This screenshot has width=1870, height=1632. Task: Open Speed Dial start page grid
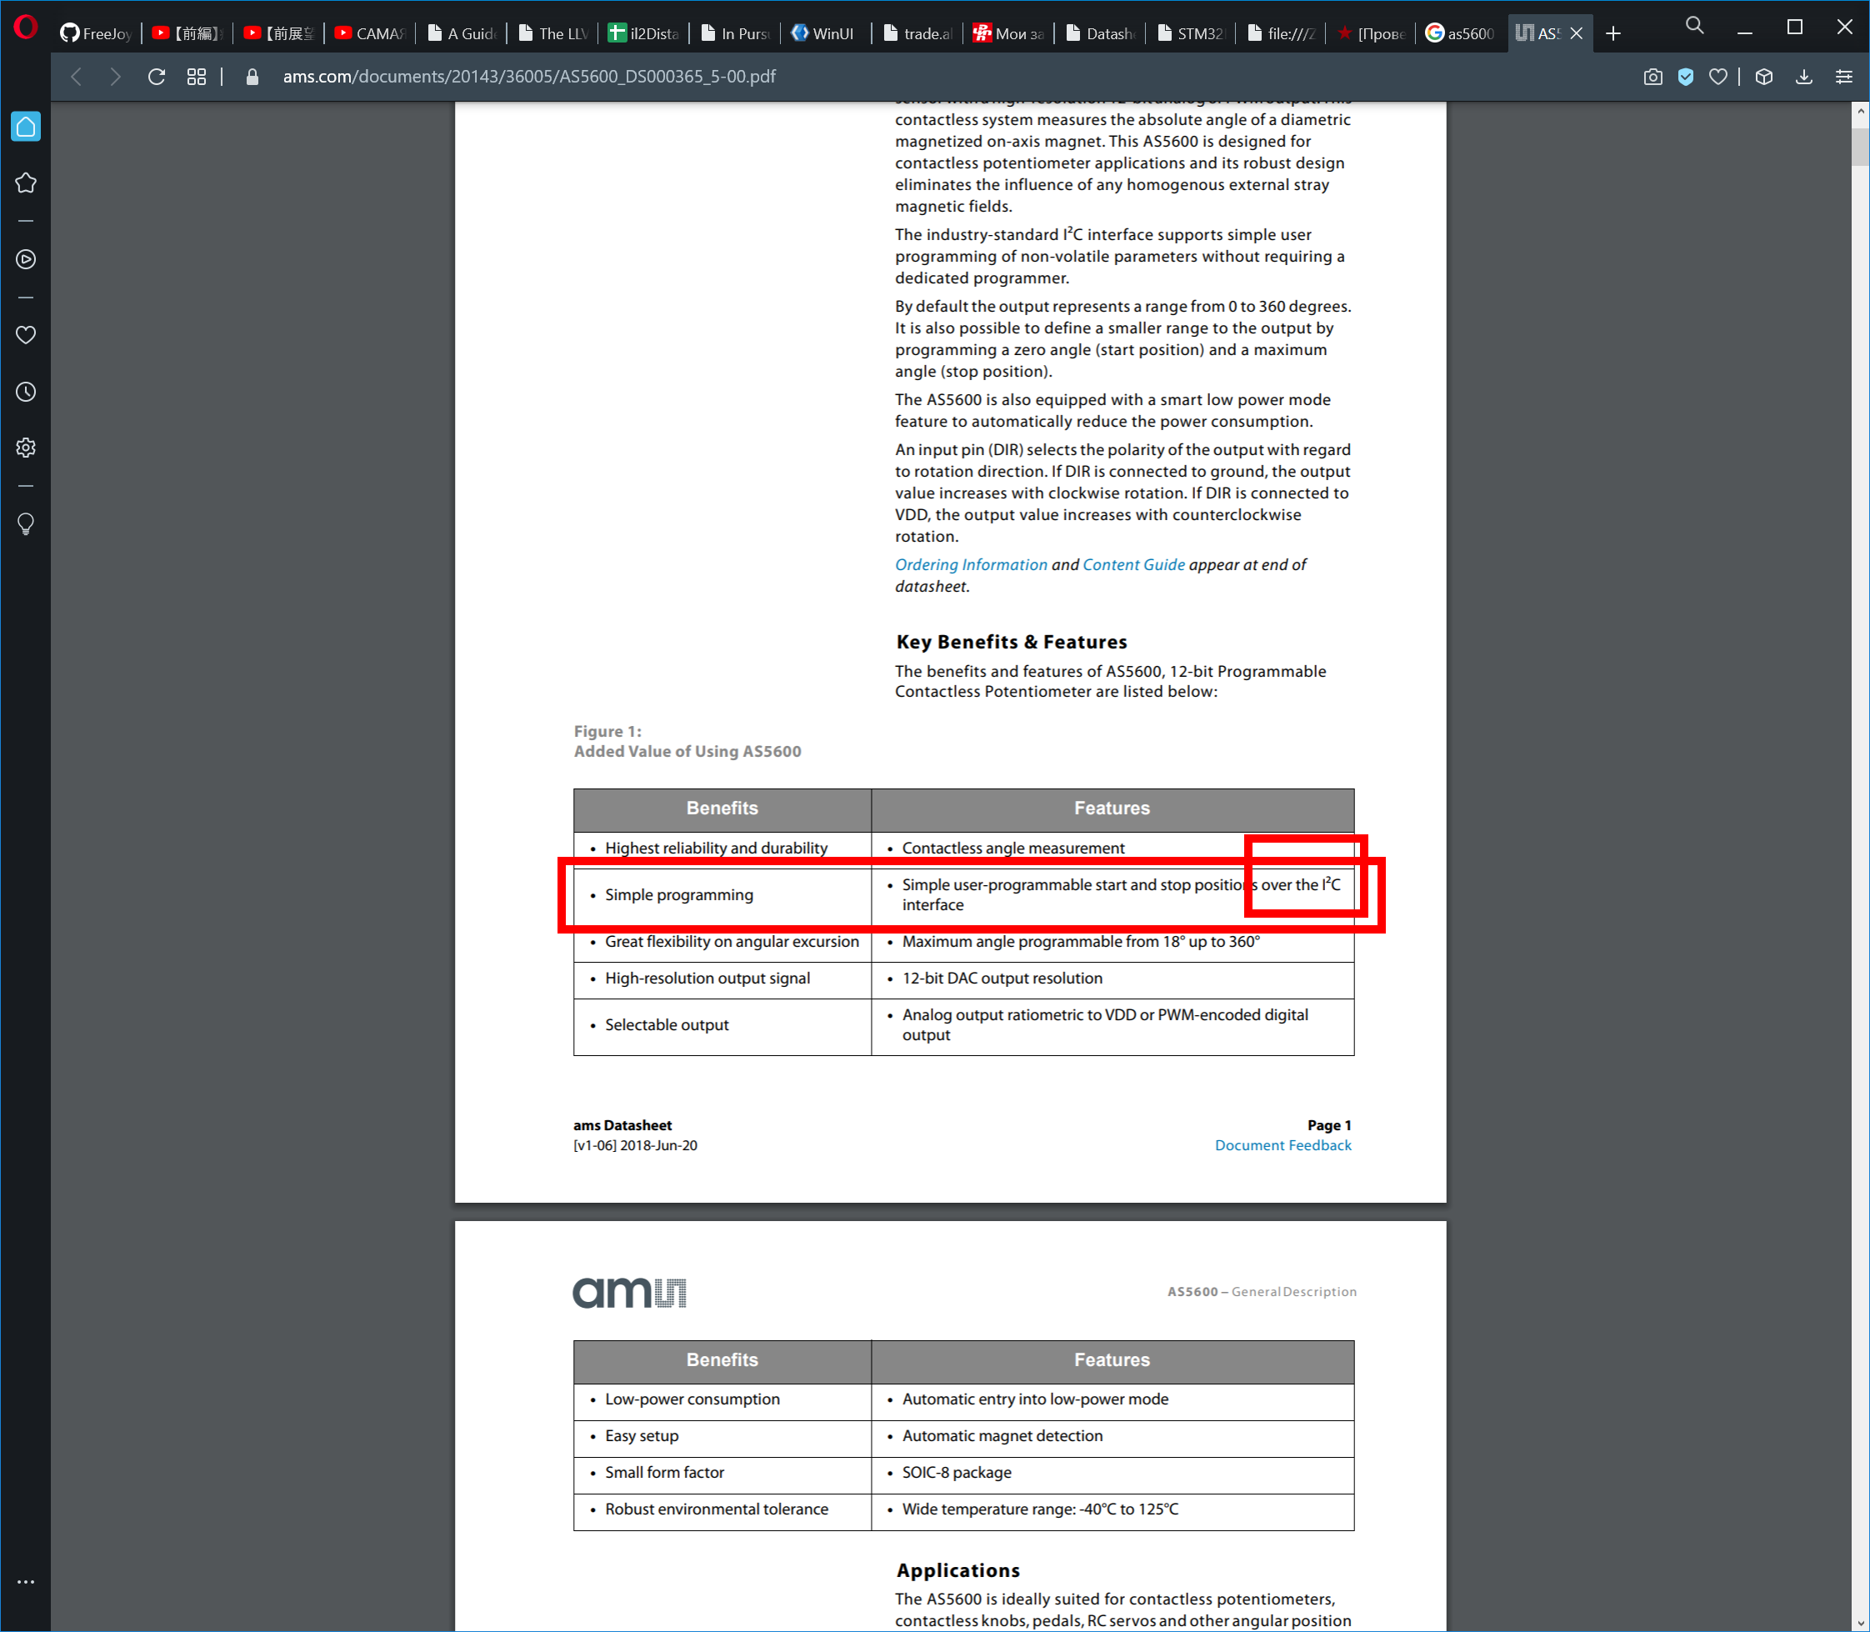pos(197,77)
